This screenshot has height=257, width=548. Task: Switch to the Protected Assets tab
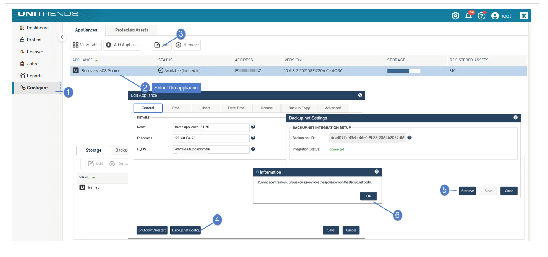pyautogui.click(x=132, y=30)
